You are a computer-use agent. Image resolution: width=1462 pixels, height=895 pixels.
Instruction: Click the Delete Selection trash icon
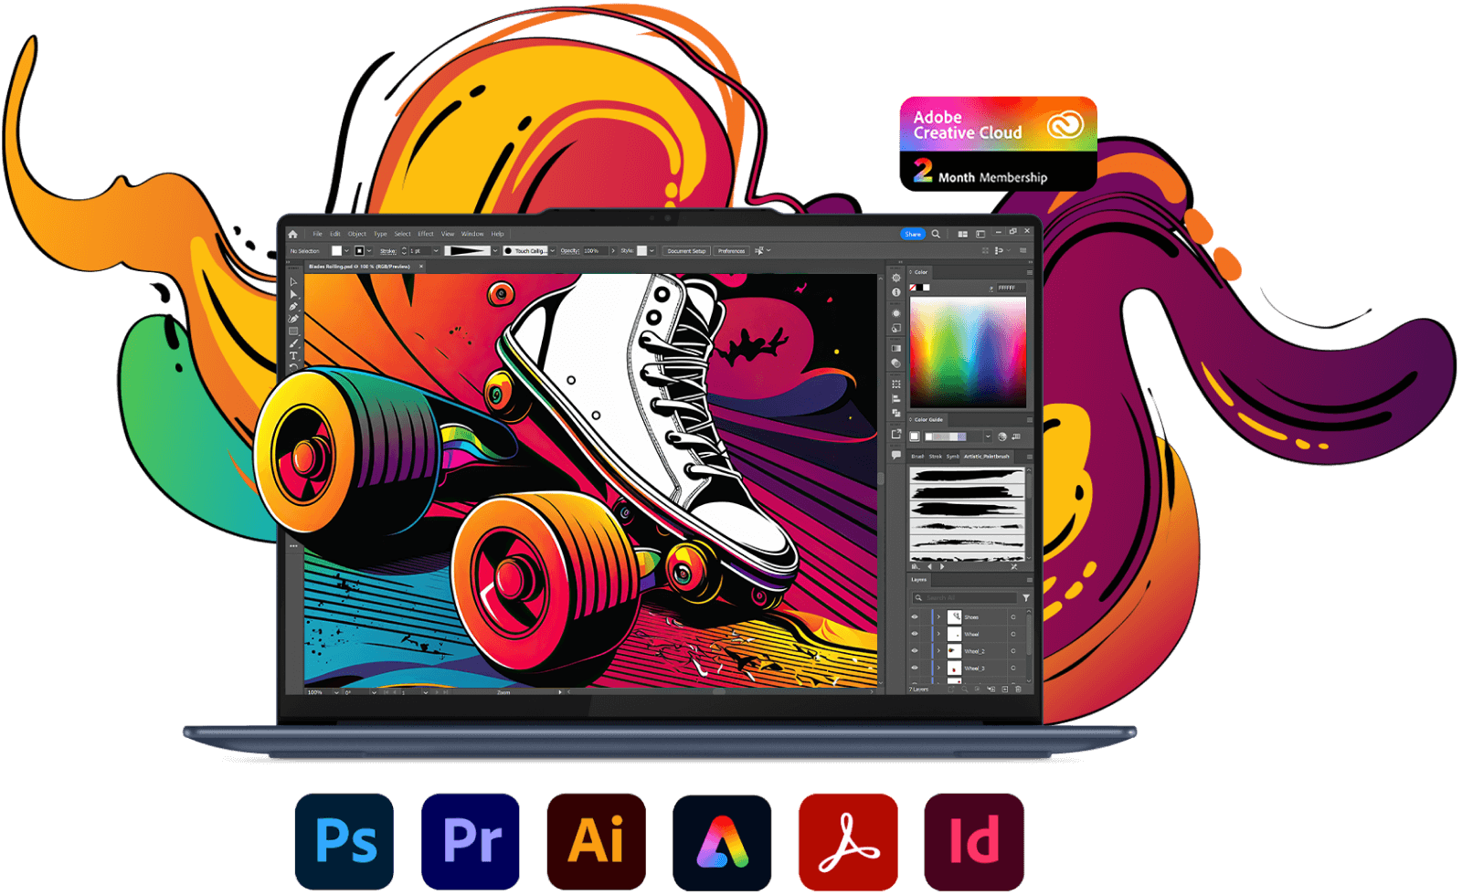1019,690
